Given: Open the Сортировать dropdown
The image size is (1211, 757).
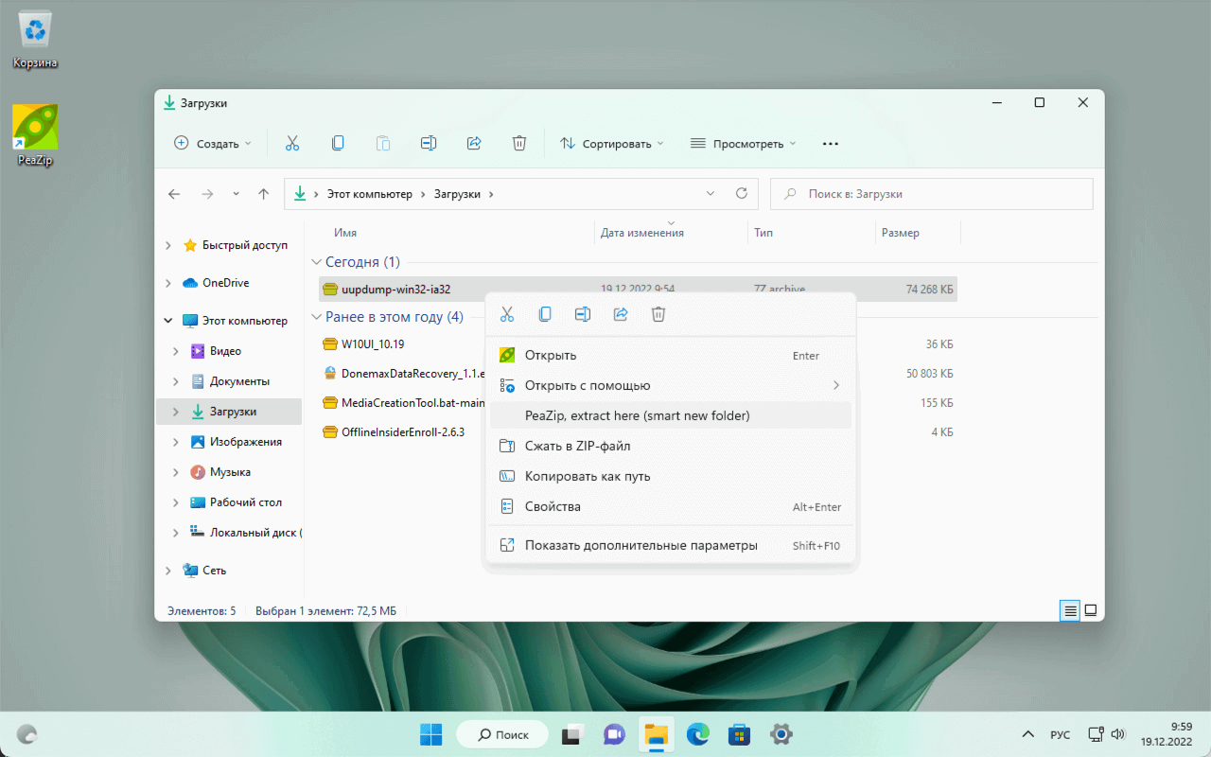Looking at the screenshot, I should [611, 144].
